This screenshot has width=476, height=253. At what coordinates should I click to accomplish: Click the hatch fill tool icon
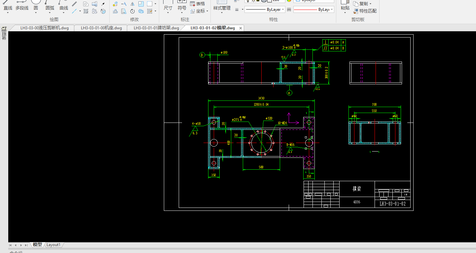pyautogui.click(x=86, y=11)
